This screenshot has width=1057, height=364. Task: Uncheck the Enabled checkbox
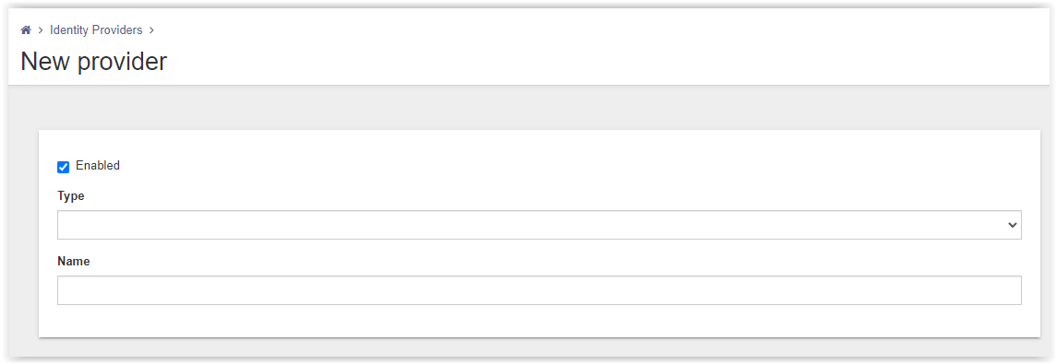tap(64, 167)
